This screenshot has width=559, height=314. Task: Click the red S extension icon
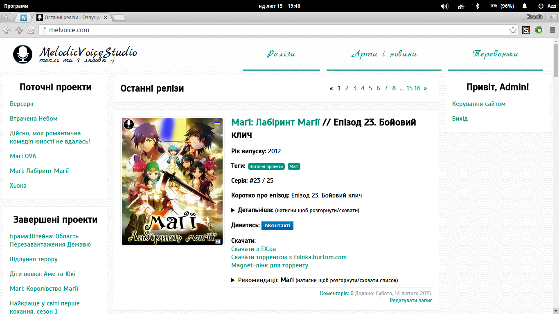click(526, 30)
